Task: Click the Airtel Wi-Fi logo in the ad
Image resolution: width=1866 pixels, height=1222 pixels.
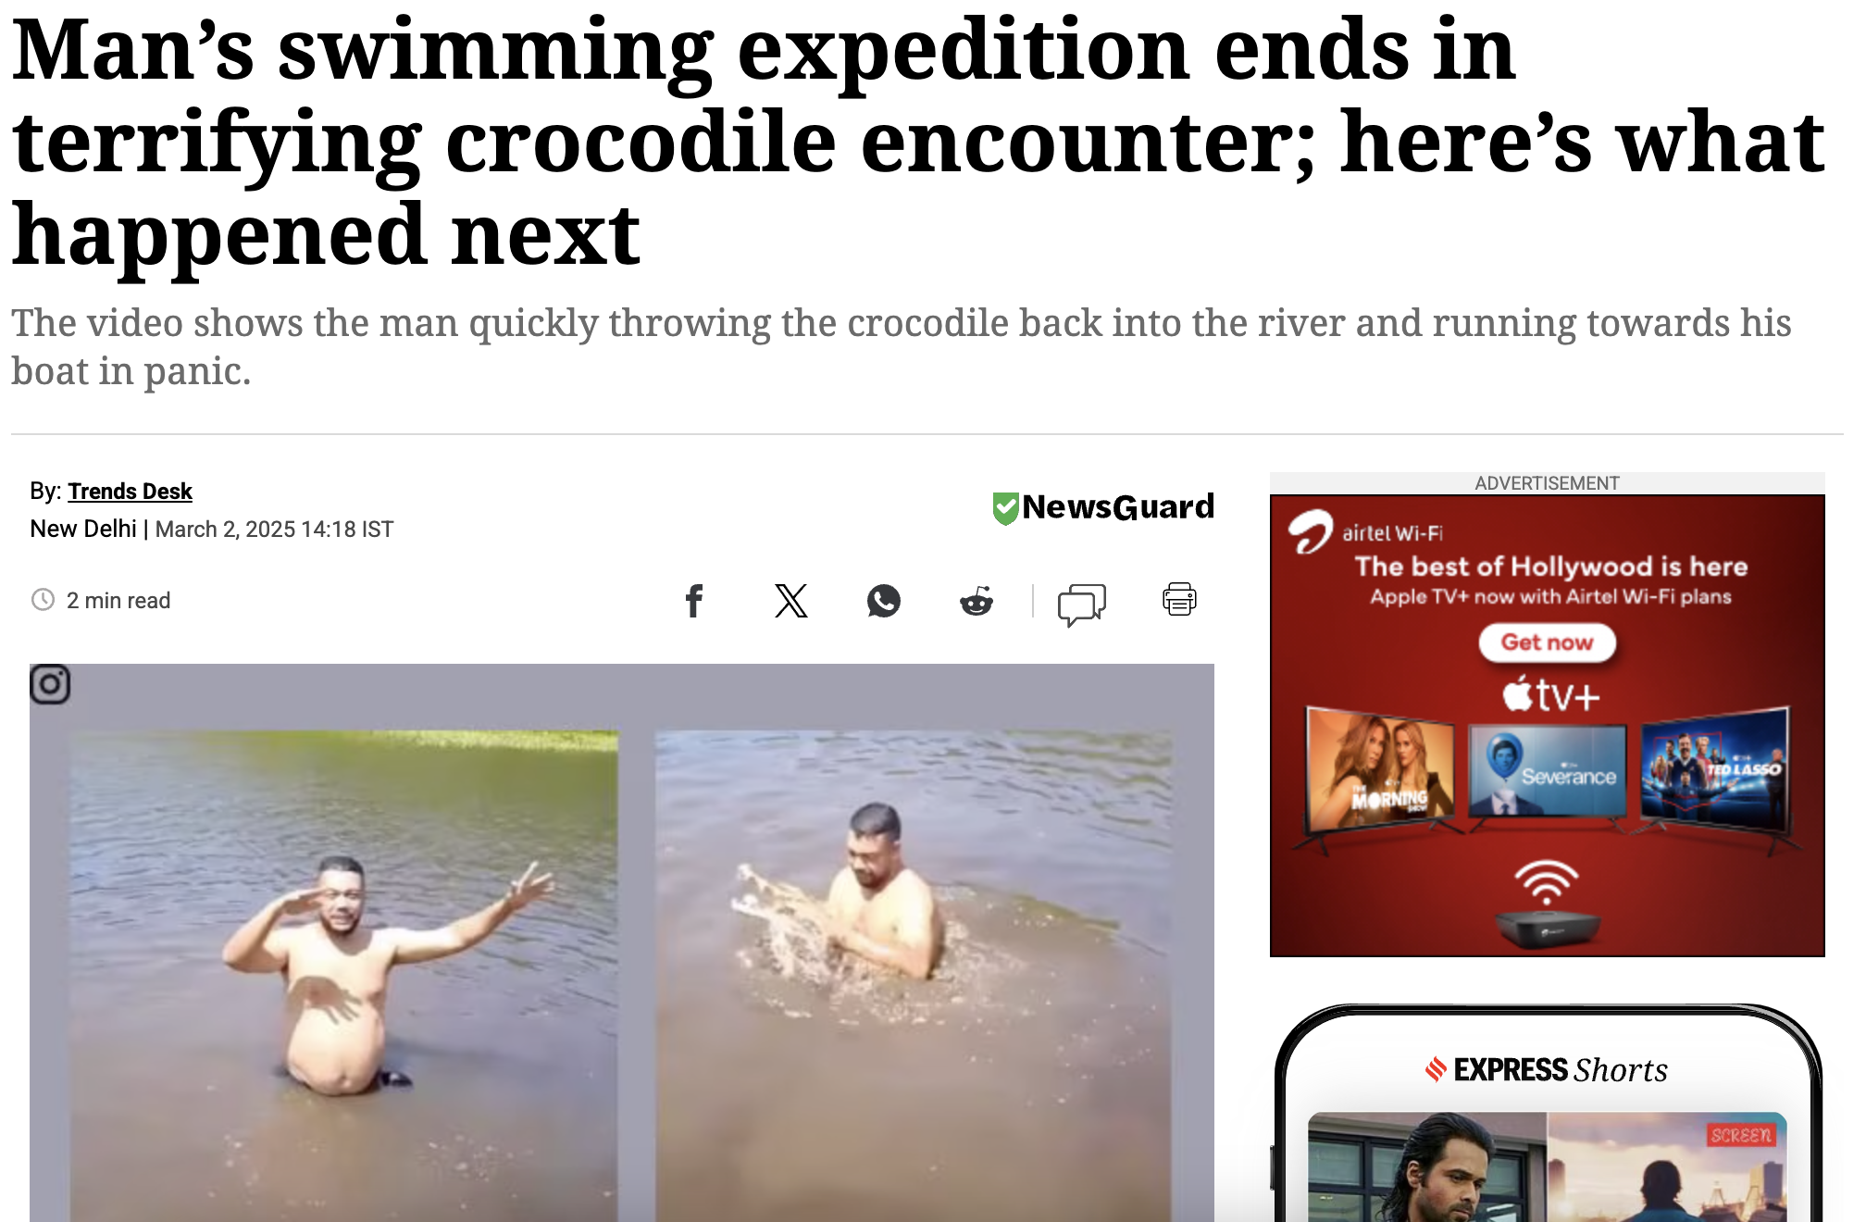Action: click(1366, 532)
